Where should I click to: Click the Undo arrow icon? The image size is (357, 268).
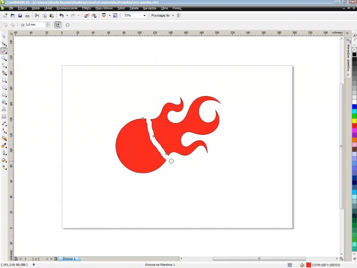[61, 15]
